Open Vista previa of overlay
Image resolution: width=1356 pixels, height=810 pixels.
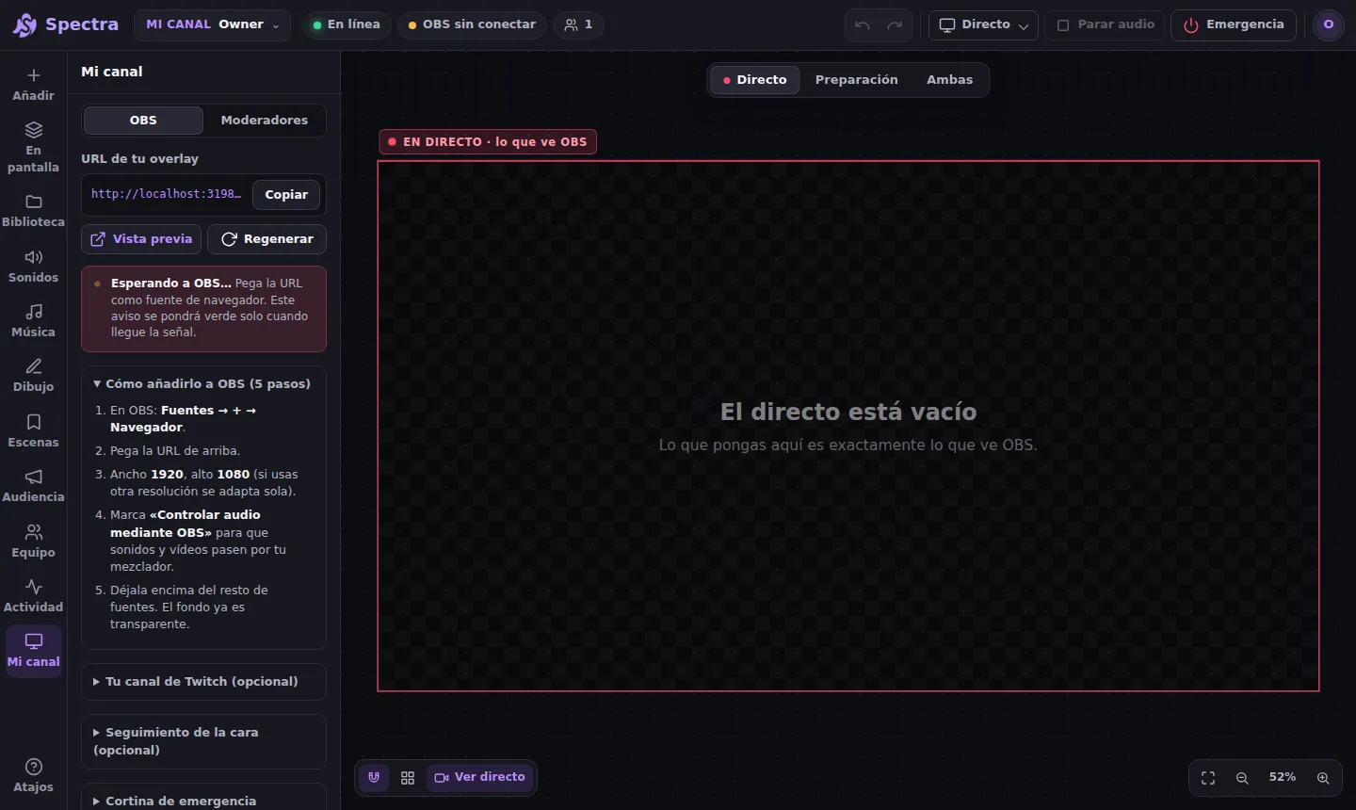click(141, 239)
